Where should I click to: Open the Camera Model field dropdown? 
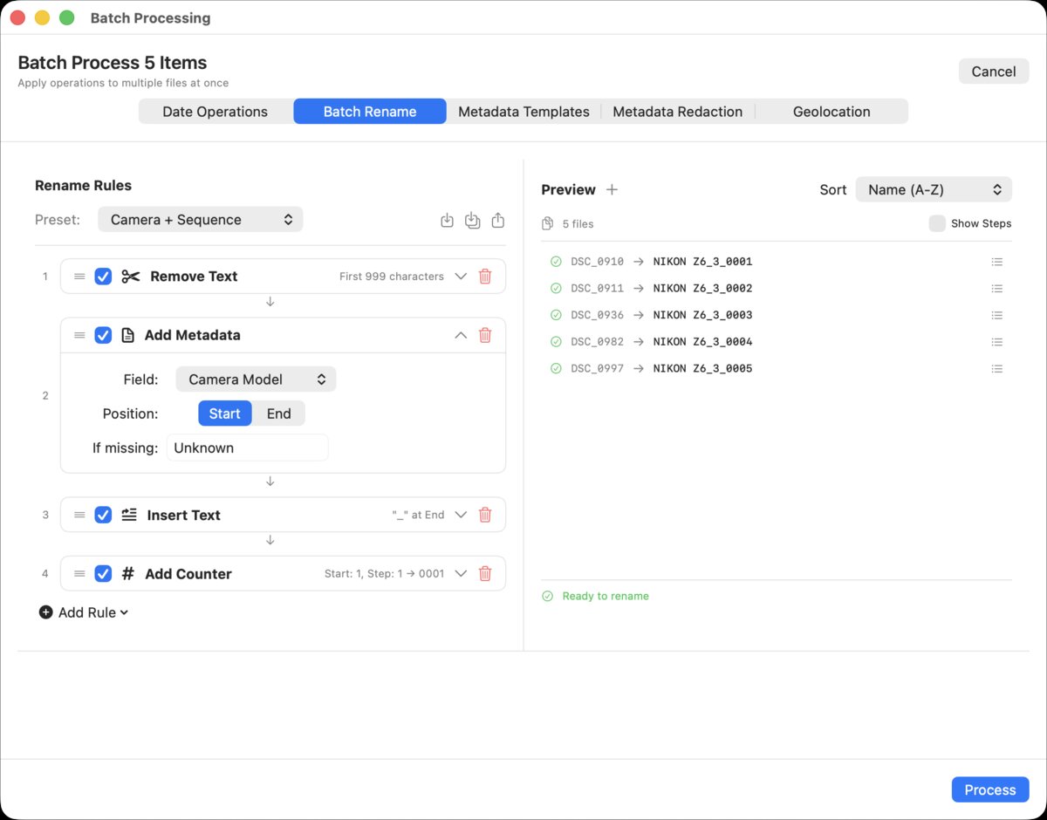(x=256, y=379)
